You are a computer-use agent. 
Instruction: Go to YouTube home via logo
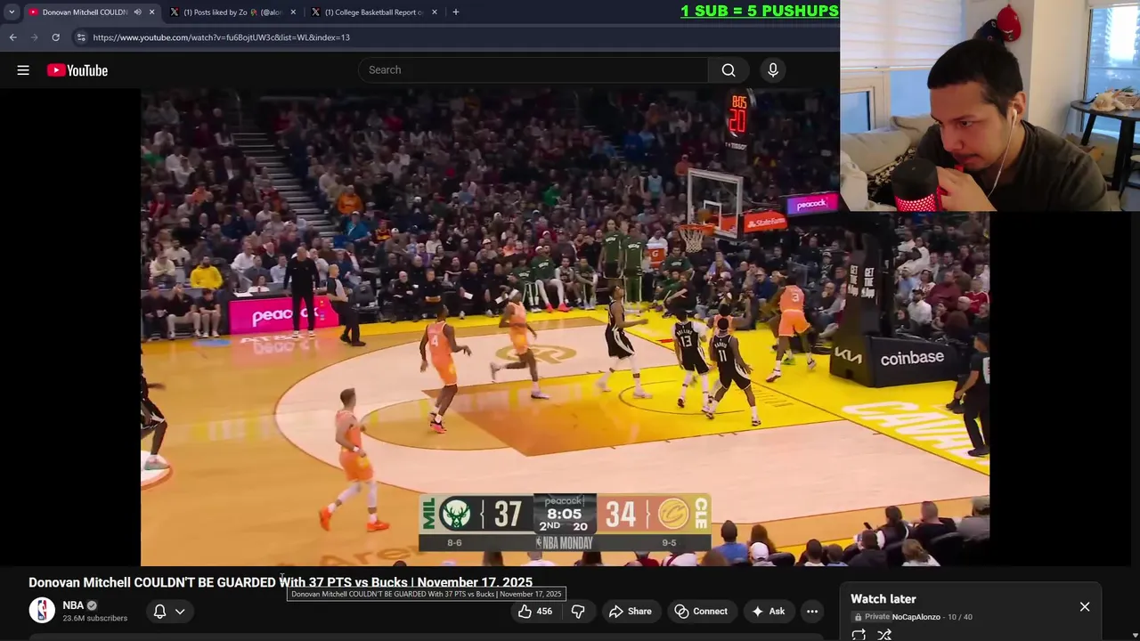[x=77, y=70]
